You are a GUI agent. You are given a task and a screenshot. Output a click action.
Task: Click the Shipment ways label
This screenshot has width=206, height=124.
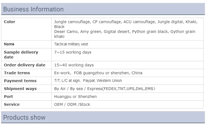20,89
